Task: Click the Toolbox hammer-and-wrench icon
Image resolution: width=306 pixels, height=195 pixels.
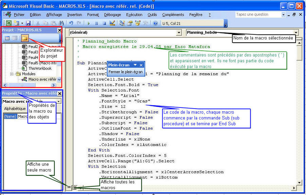Action: point(146,23)
